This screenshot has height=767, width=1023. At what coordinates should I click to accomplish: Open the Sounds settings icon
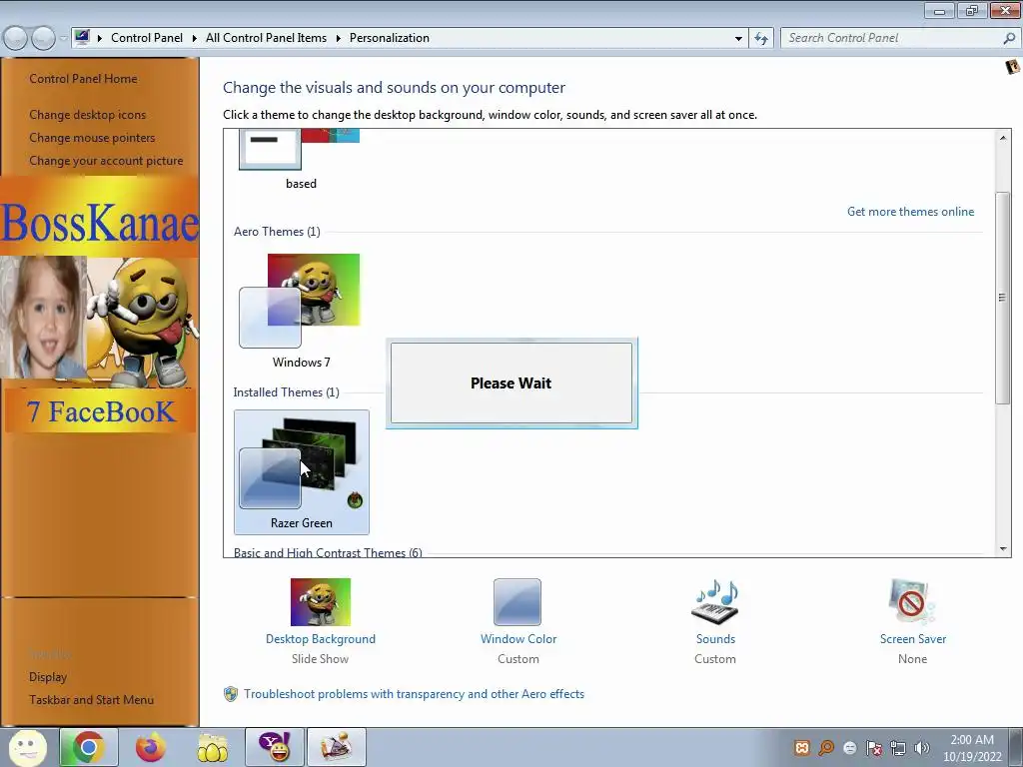(x=715, y=602)
